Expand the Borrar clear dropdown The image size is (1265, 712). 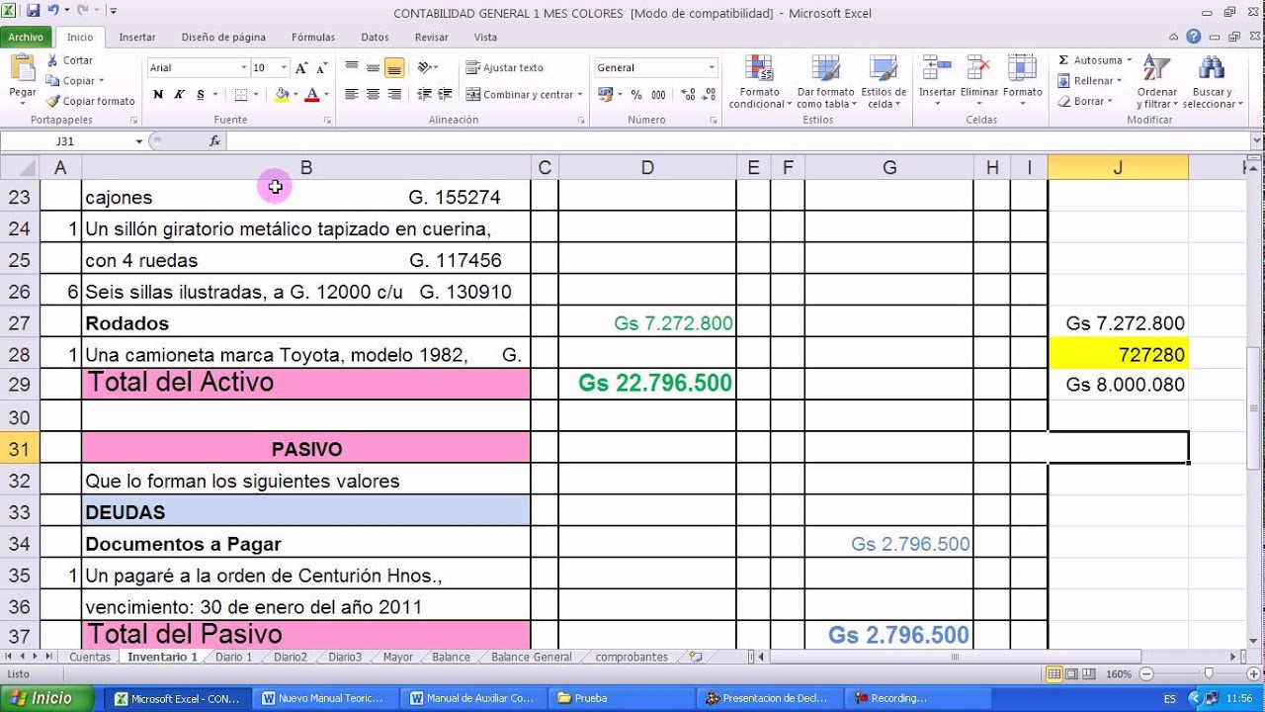click(1110, 101)
